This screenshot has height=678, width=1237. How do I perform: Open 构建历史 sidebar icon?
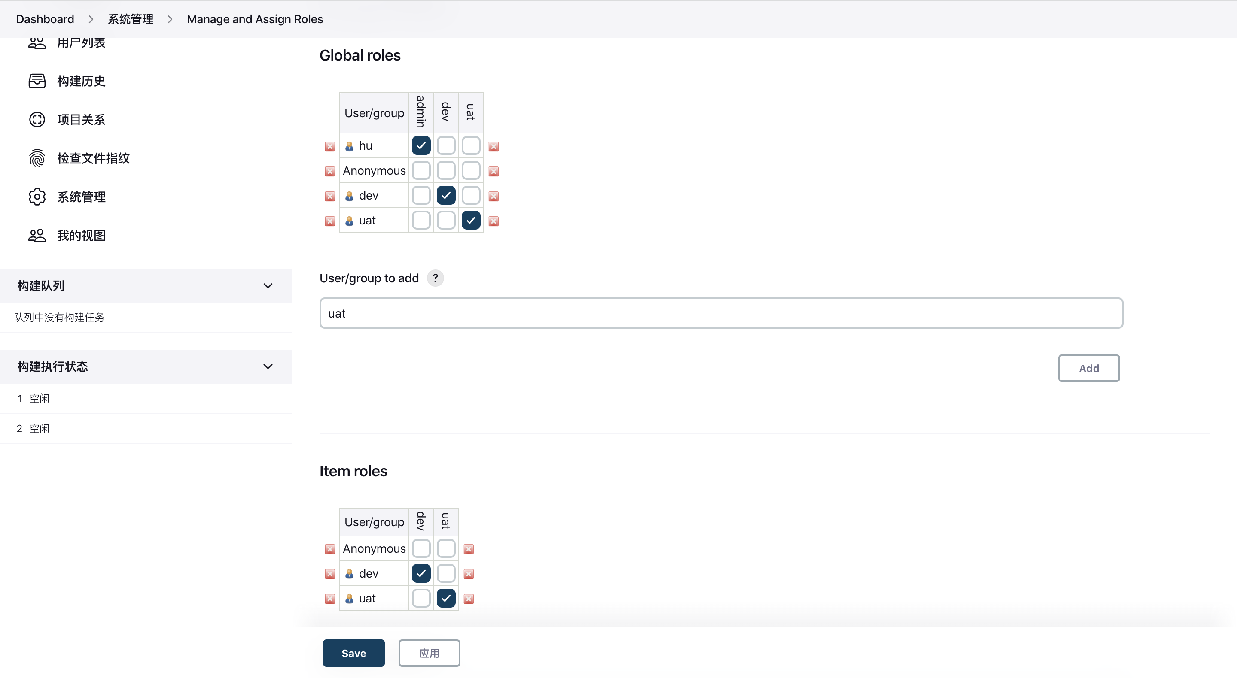click(x=37, y=81)
